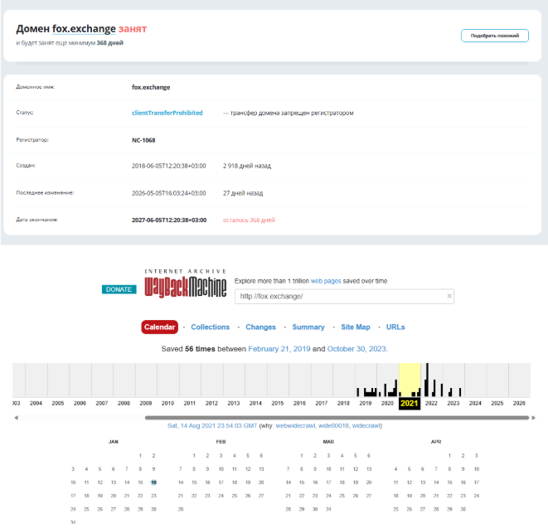Image resolution: width=548 pixels, height=528 pixels.
Task: Click the '2 918 дней назад' text
Action: (247, 166)
